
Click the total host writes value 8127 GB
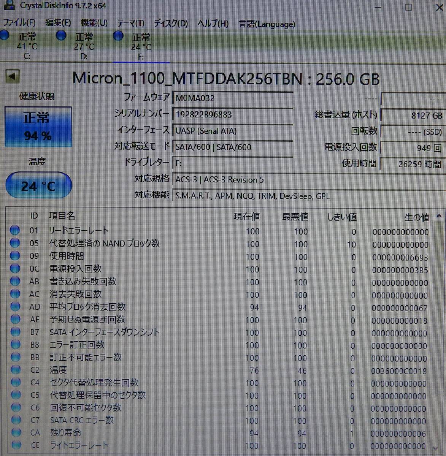click(413, 116)
